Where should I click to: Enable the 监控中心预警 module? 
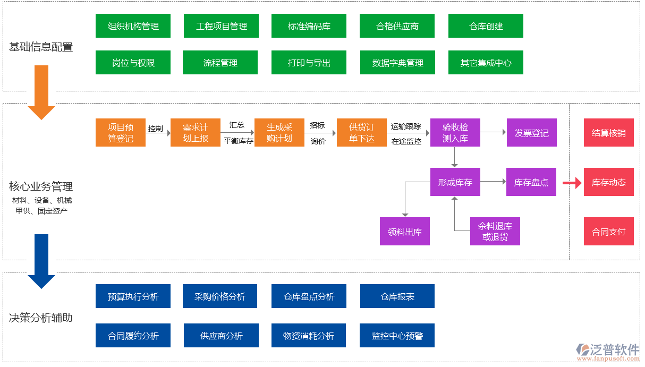pos(397,335)
